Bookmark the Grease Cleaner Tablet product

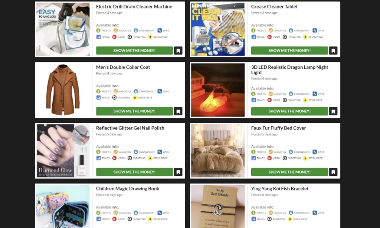point(333,51)
